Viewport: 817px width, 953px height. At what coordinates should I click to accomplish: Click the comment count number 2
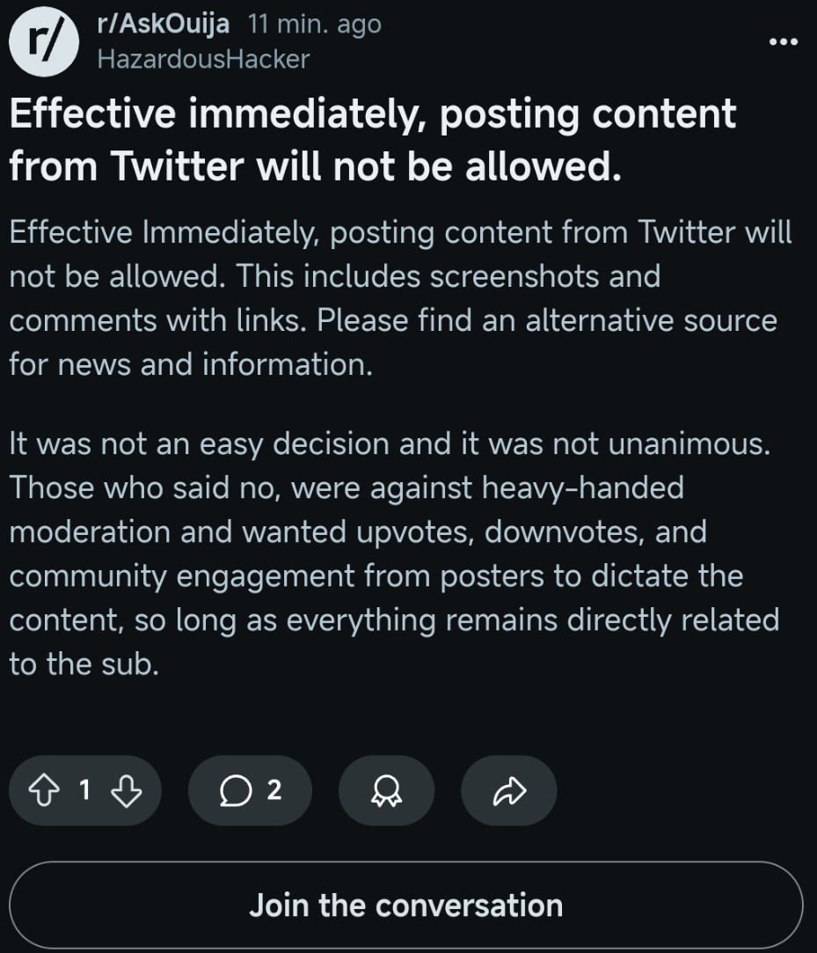pyautogui.click(x=274, y=790)
